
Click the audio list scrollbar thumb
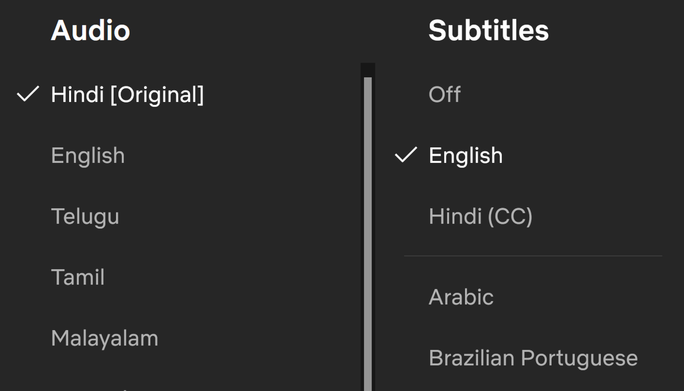[x=368, y=233]
